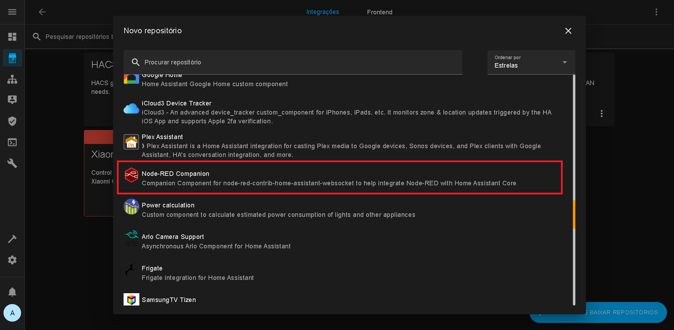674x330 pixels.
Task: Open the person badge sidebar icon
Action: (12, 100)
